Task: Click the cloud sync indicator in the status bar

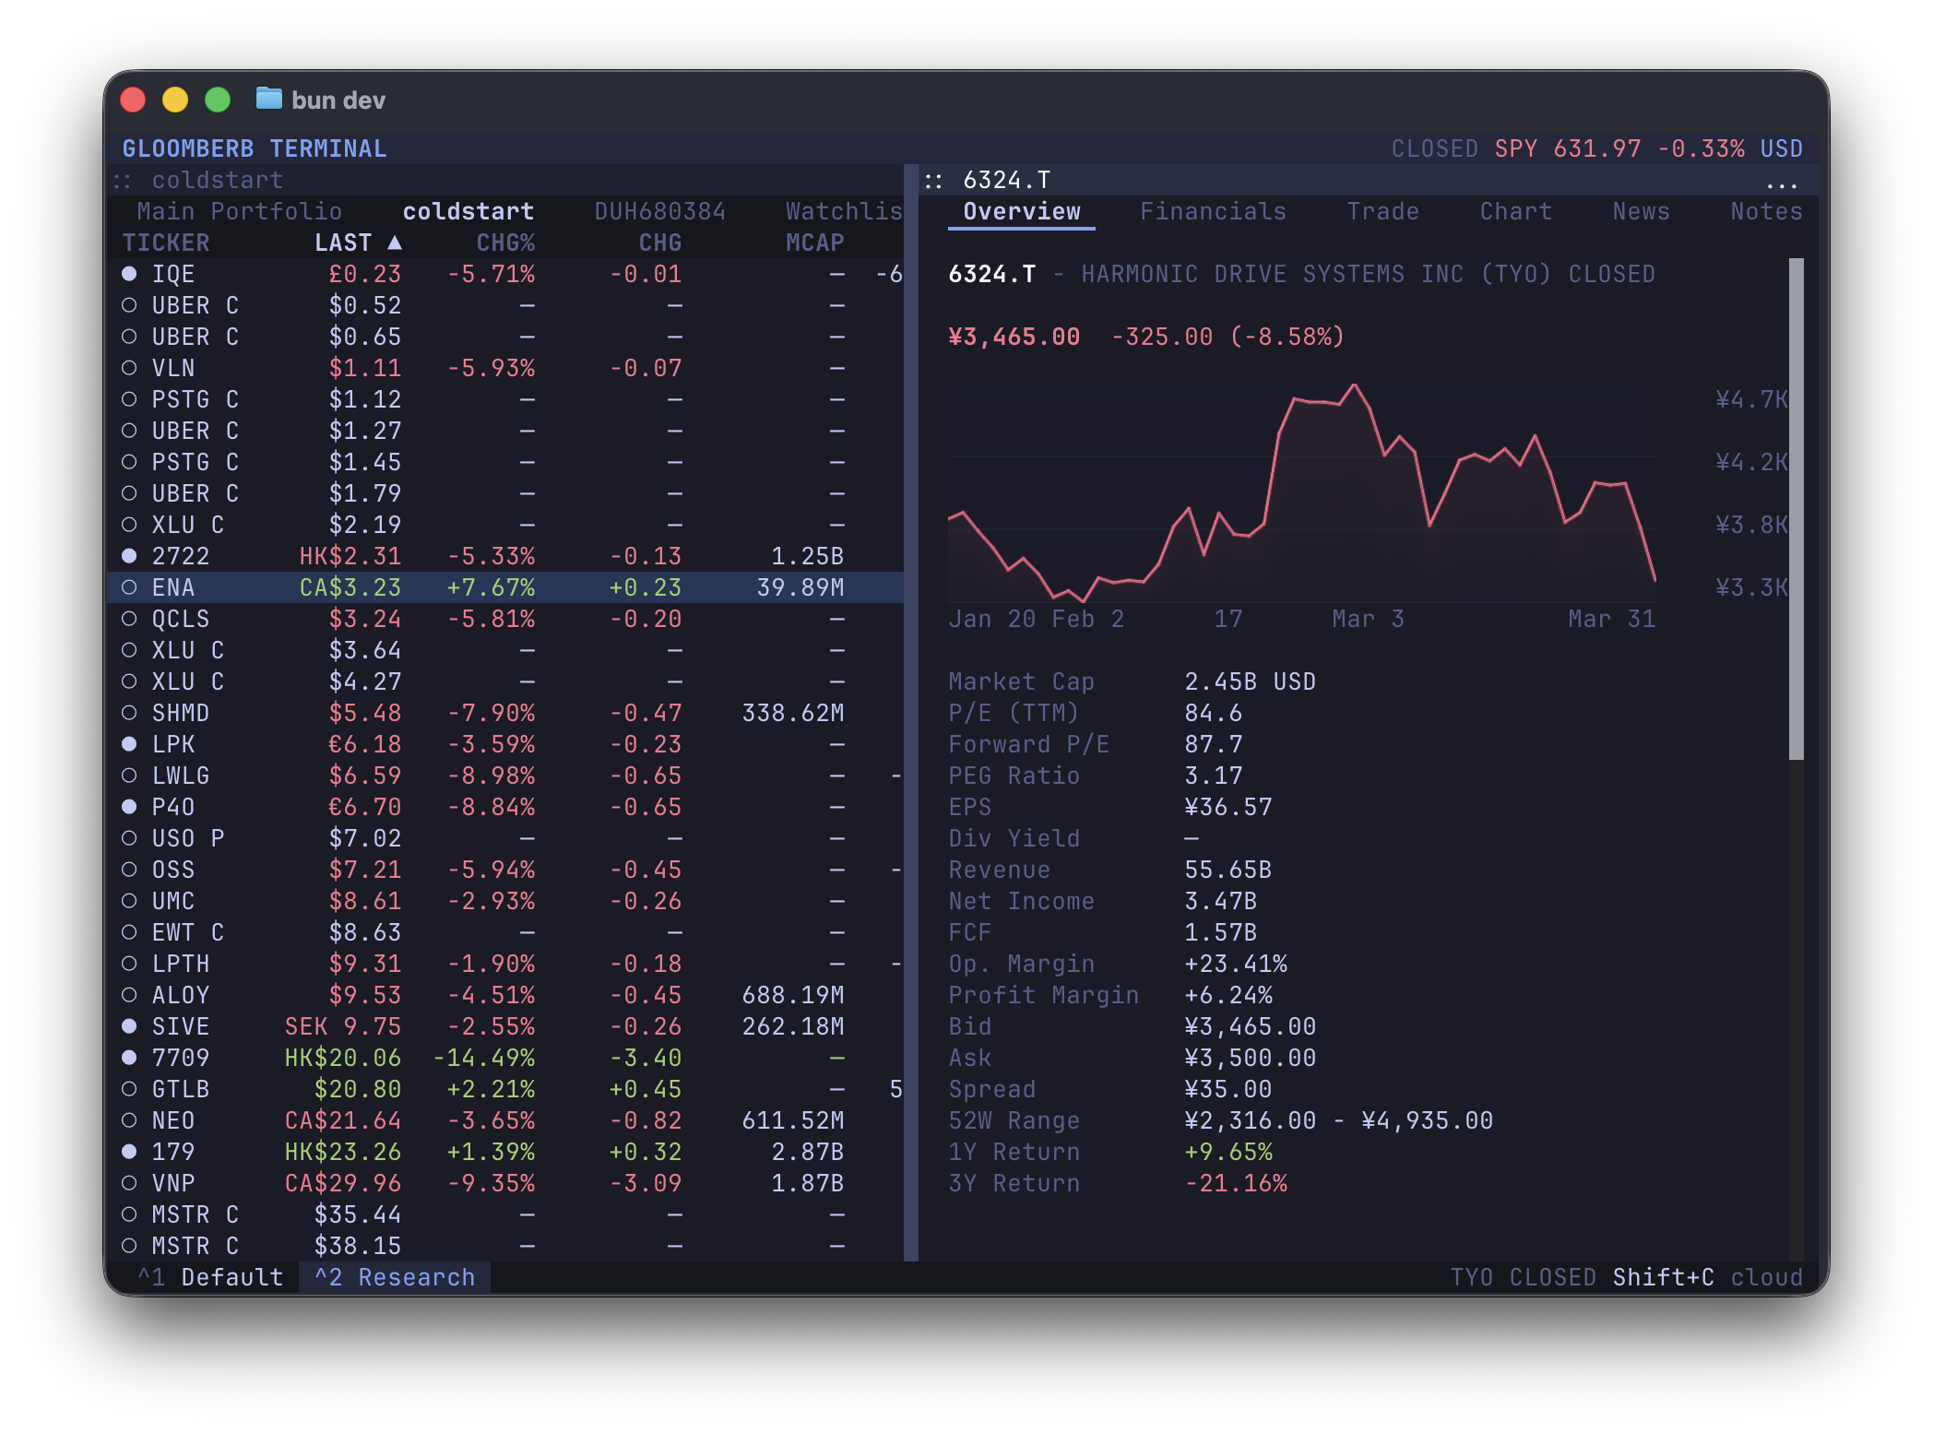Action: pyautogui.click(x=1767, y=1277)
